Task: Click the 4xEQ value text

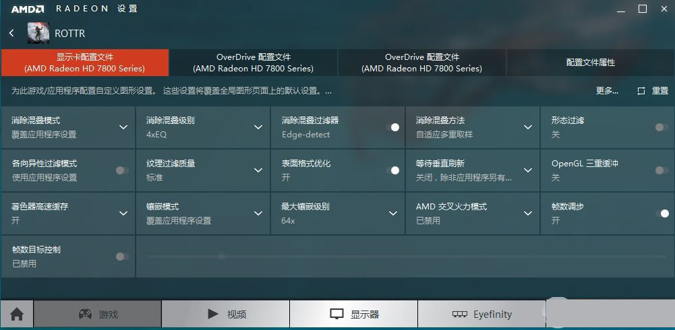Action: pyautogui.click(x=156, y=135)
